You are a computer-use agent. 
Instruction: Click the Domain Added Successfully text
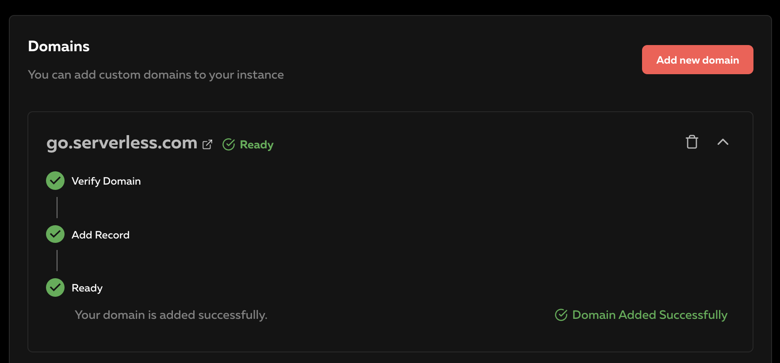click(x=650, y=315)
